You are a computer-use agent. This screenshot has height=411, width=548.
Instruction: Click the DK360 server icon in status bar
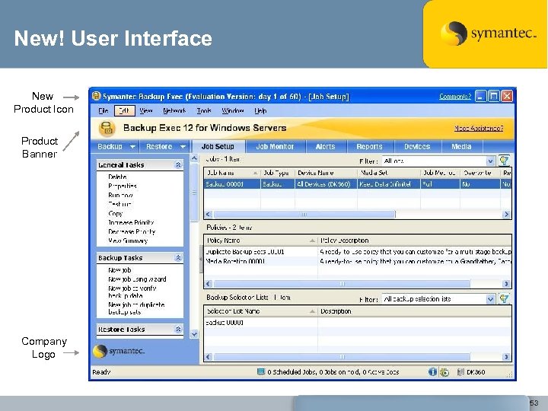click(460, 372)
